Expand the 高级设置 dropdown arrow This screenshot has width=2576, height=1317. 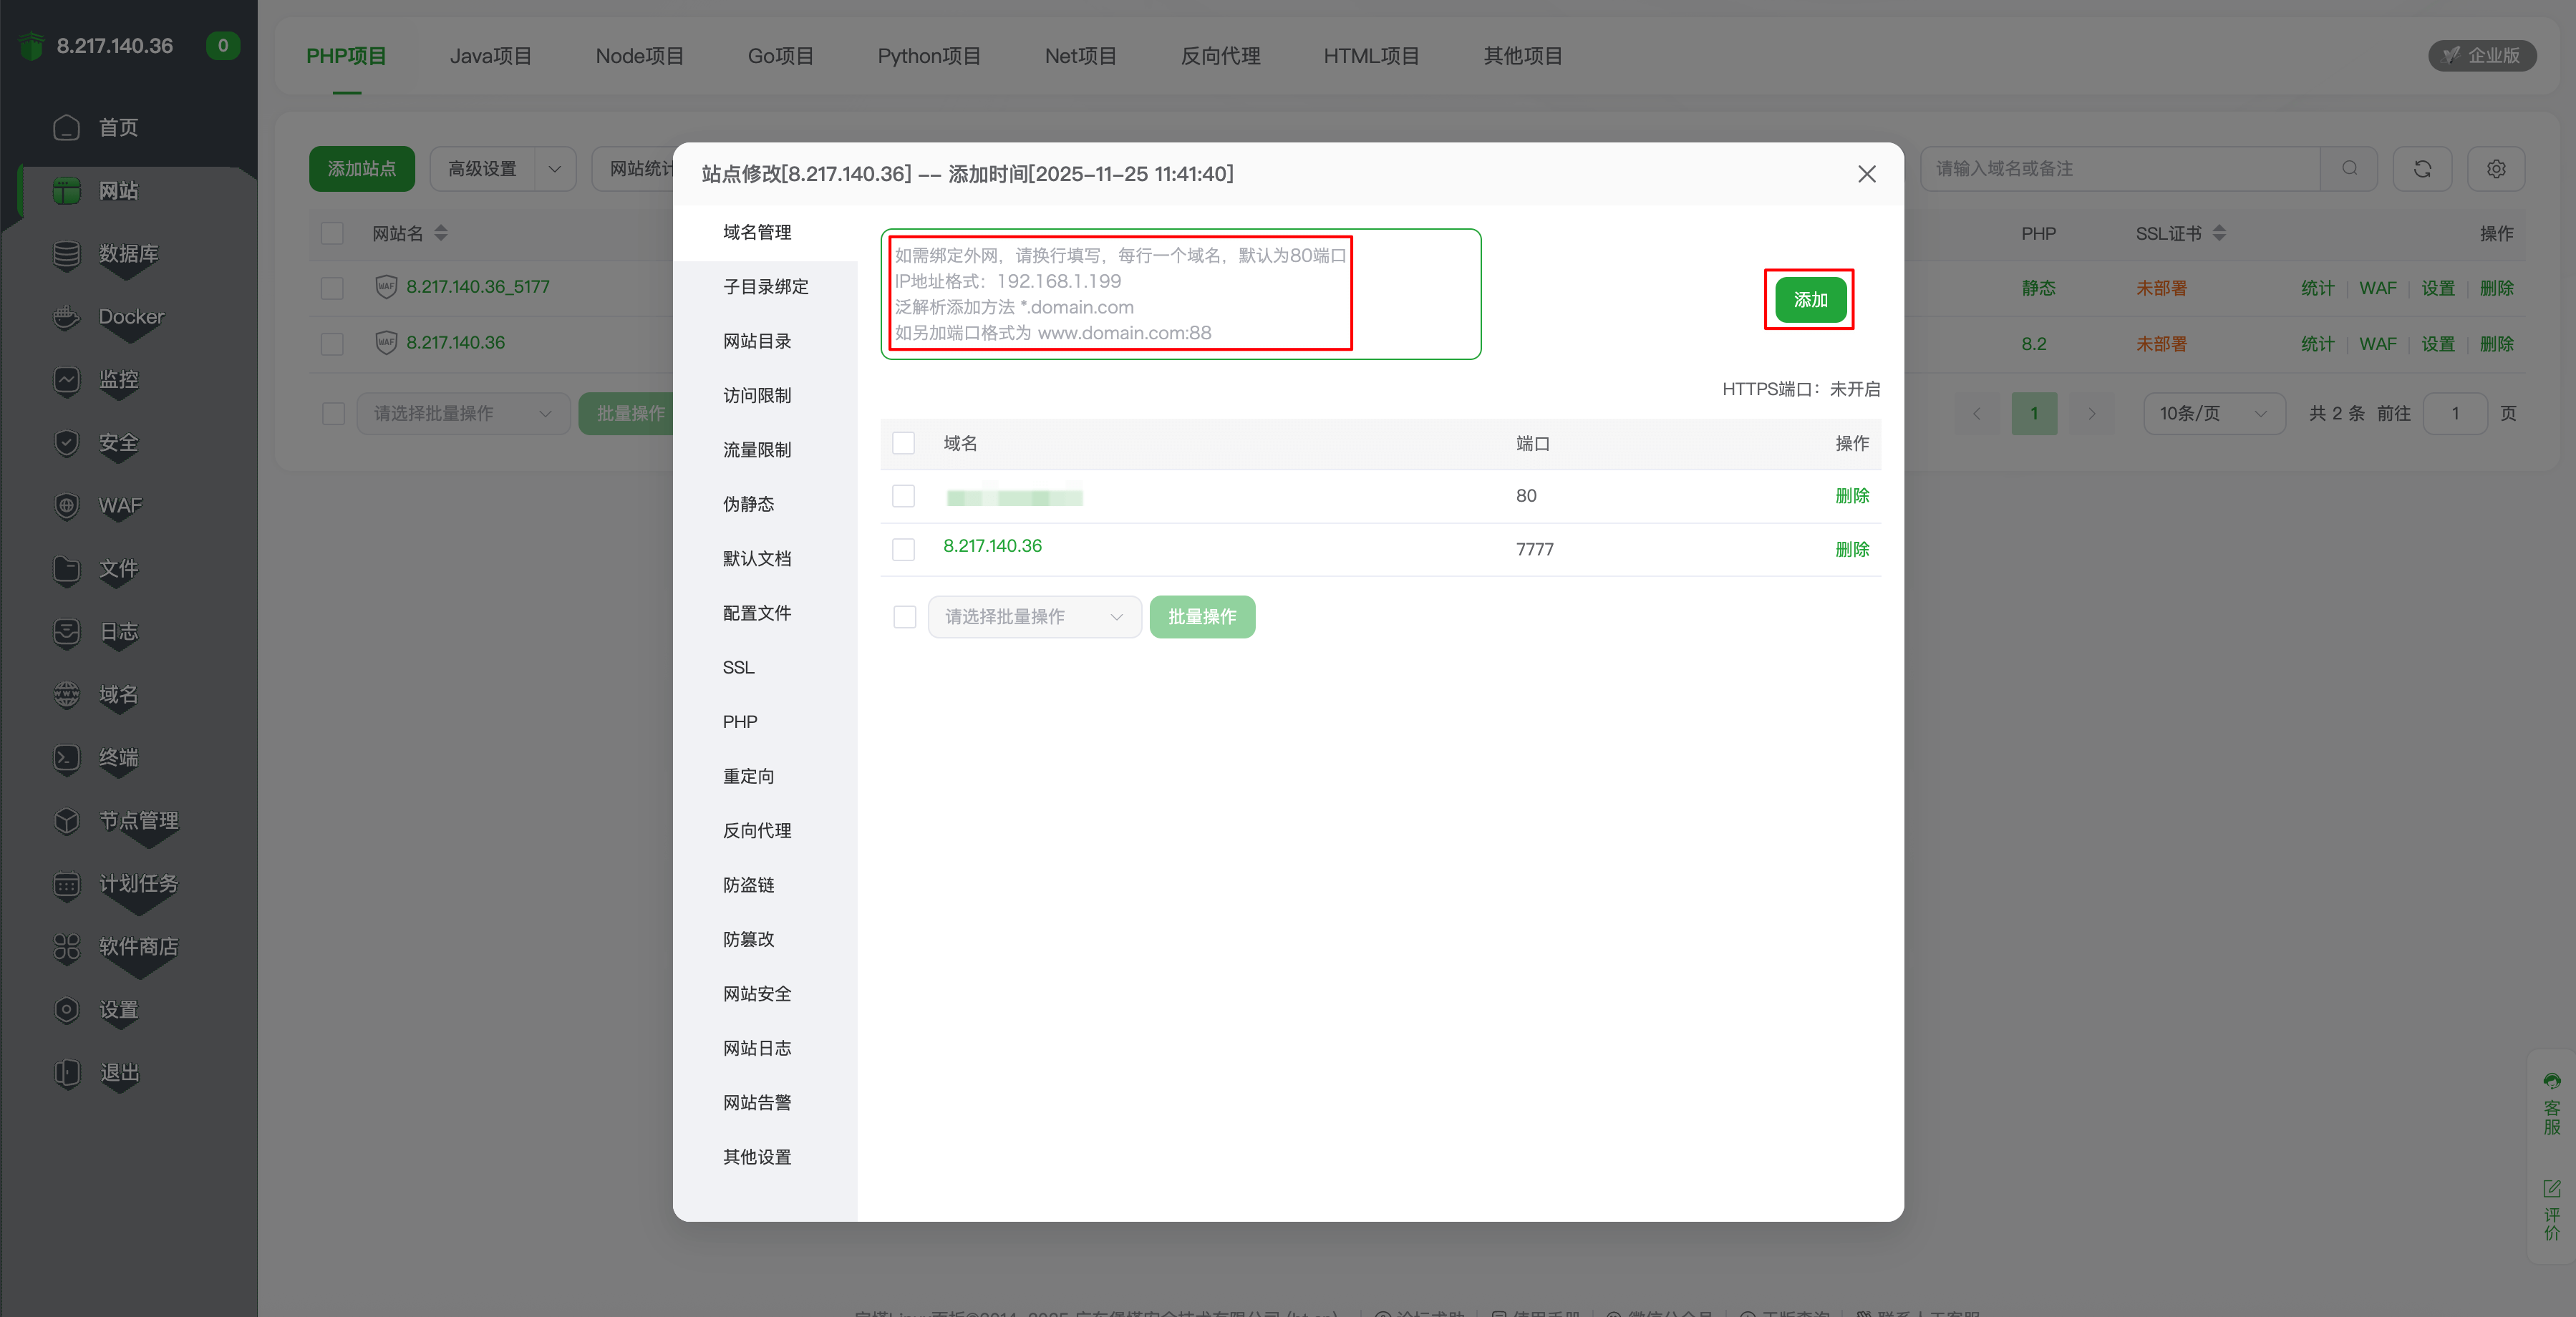pyautogui.click(x=555, y=169)
